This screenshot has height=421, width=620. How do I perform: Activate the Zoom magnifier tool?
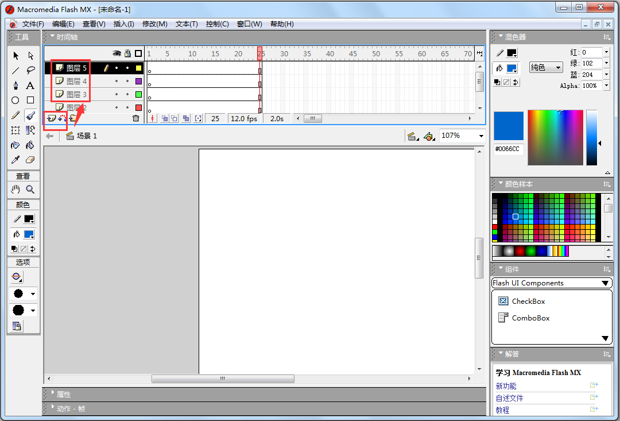pos(30,190)
